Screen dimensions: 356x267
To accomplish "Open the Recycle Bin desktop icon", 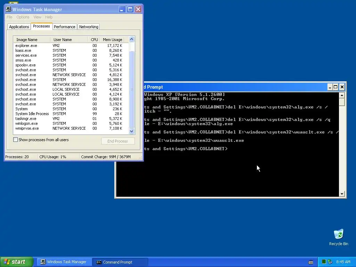I will point(339,237).
